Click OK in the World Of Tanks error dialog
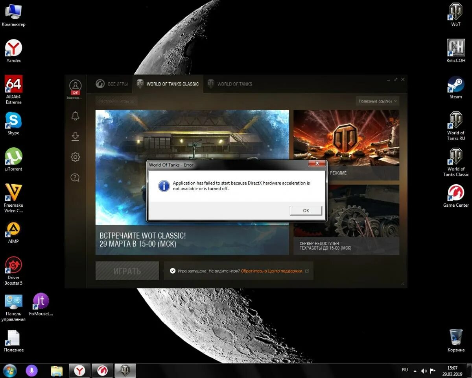472x378 pixels. coord(306,211)
